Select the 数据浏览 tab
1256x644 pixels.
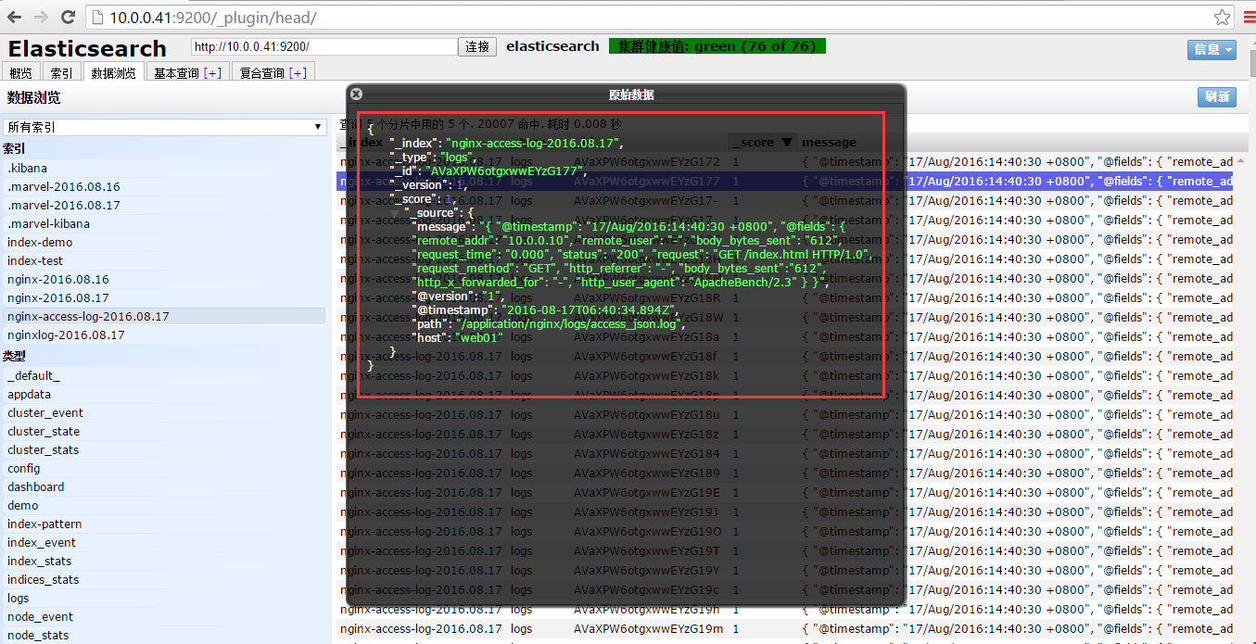(x=113, y=73)
